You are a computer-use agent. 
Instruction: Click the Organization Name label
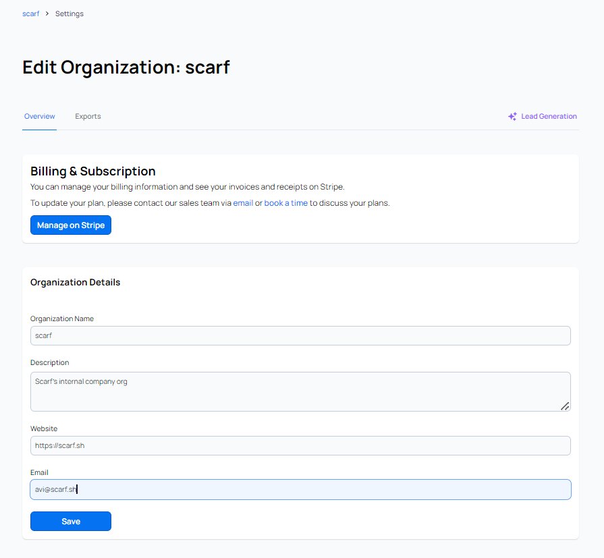point(62,319)
